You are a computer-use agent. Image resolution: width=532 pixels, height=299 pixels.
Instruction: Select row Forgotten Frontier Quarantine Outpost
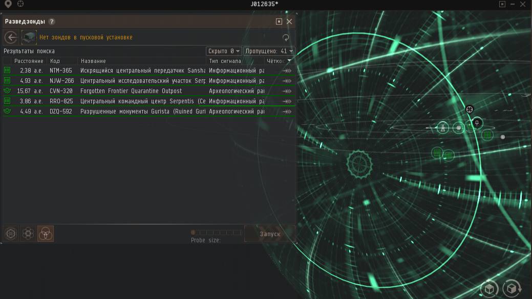click(148, 91)
